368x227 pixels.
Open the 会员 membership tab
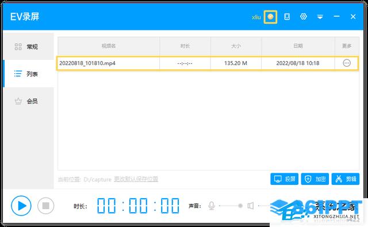click(29, 101)
